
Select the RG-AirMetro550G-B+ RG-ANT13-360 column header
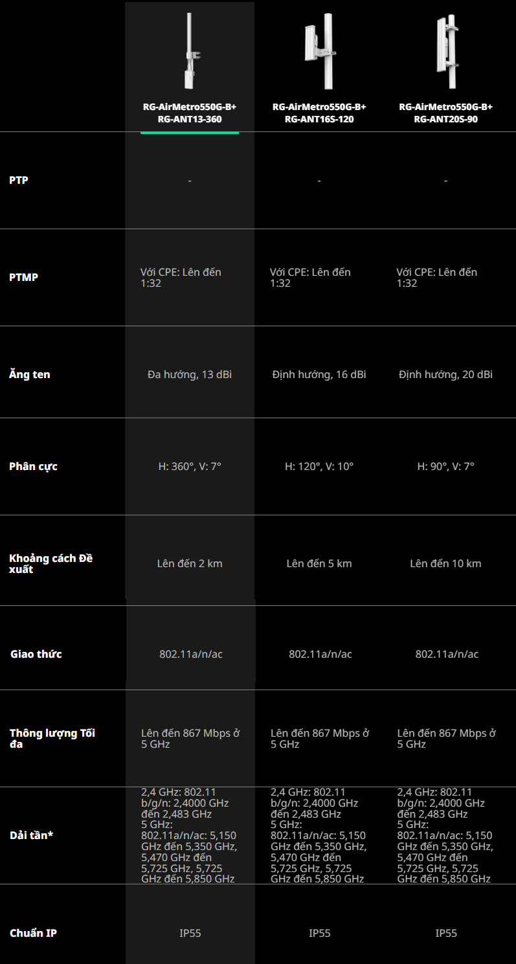(190, 113)
